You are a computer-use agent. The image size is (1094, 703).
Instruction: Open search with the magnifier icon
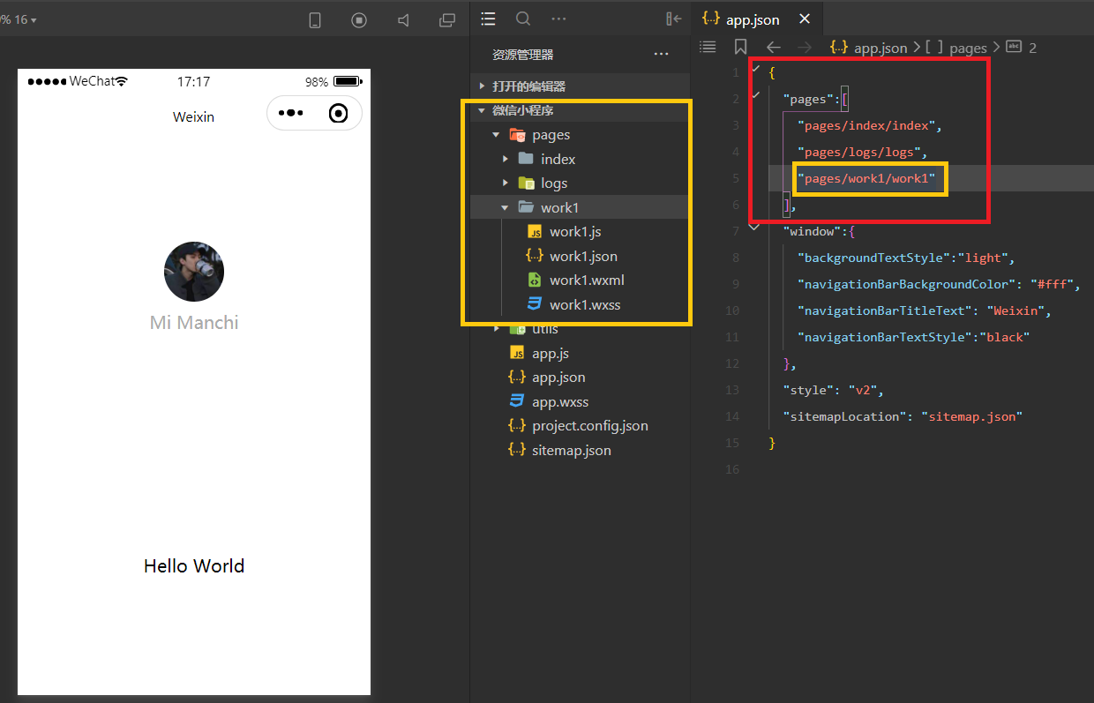523,19
